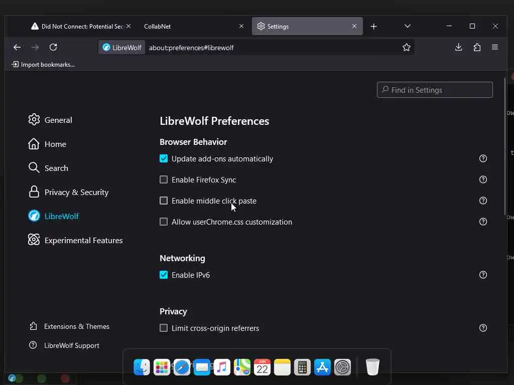Open the hamburger application menu

click(x=495, y=48)
